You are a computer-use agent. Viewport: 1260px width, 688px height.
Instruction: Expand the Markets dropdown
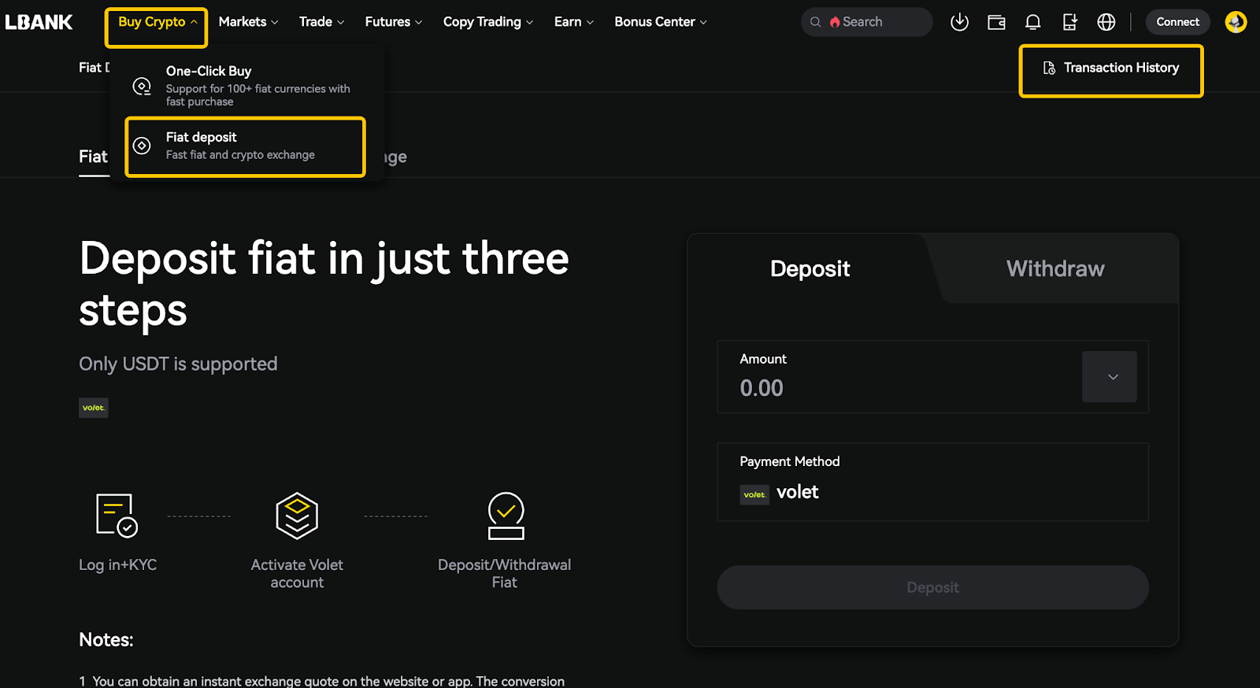click(248, 22)
